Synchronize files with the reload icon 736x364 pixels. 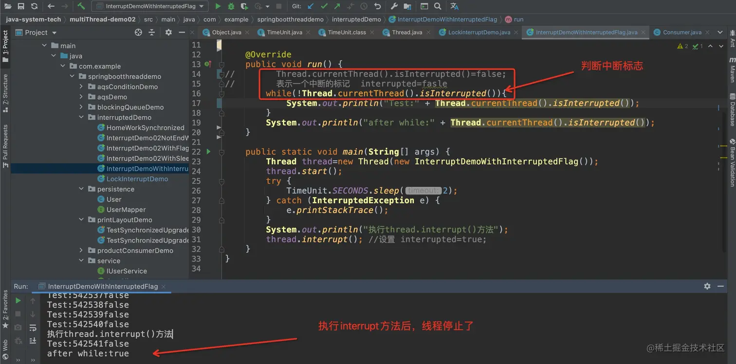point(34,6)
